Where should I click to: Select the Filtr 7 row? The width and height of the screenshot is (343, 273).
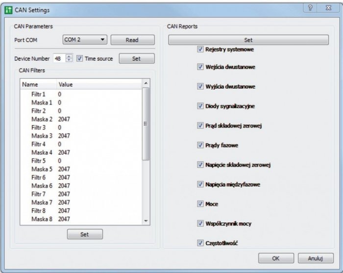click(x=81, y=194)
